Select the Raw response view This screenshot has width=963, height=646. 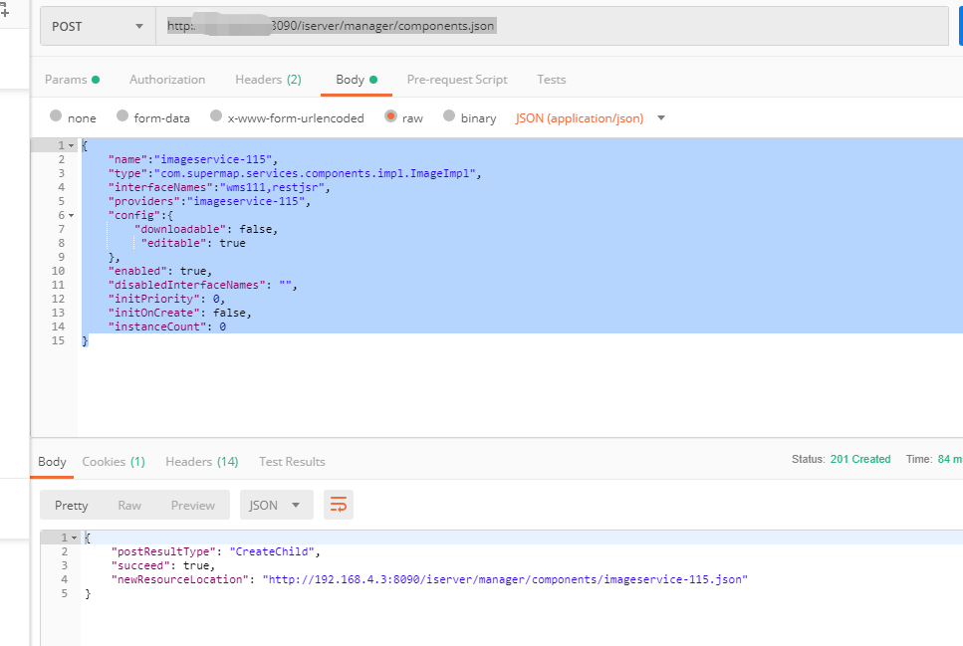(x=129, y=506)
